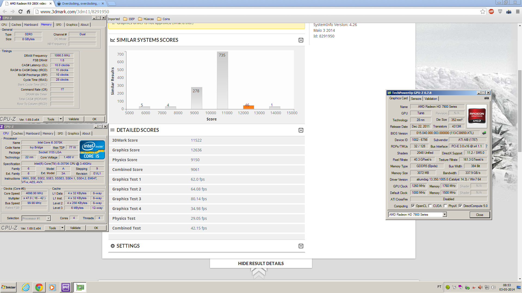The width and height of the screenshot is (522, 293).
Task: Toggle the PhysX checkbox in GPU-Z
Action: pyautogui.click(x=445, y=206)
